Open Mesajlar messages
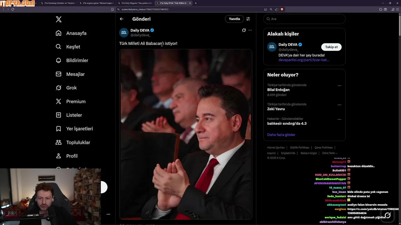401x225 pixels. tap(70, 74)
